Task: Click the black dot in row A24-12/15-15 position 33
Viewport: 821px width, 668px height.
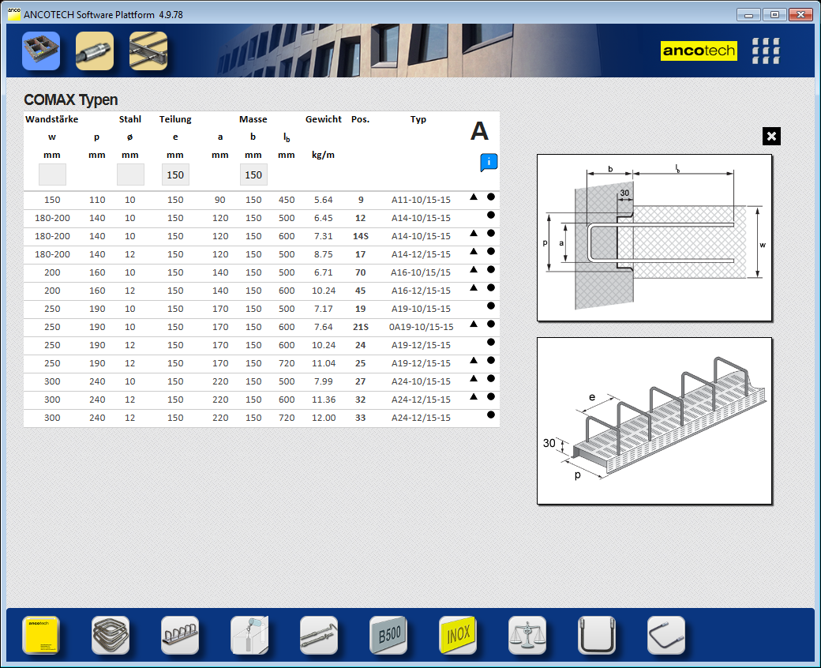Action: pyautogui.click(x=490, y=415)
